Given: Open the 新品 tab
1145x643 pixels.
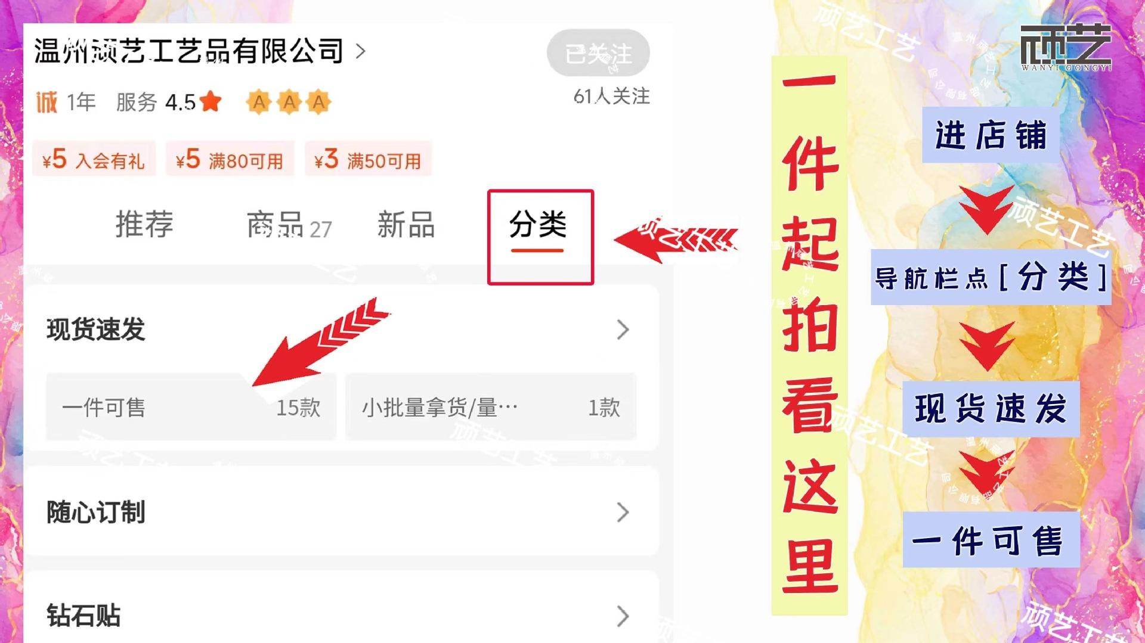Looking at the screenshot, I should pos(406,225).
